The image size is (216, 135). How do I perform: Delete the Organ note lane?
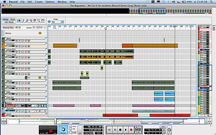pos(45,105)
